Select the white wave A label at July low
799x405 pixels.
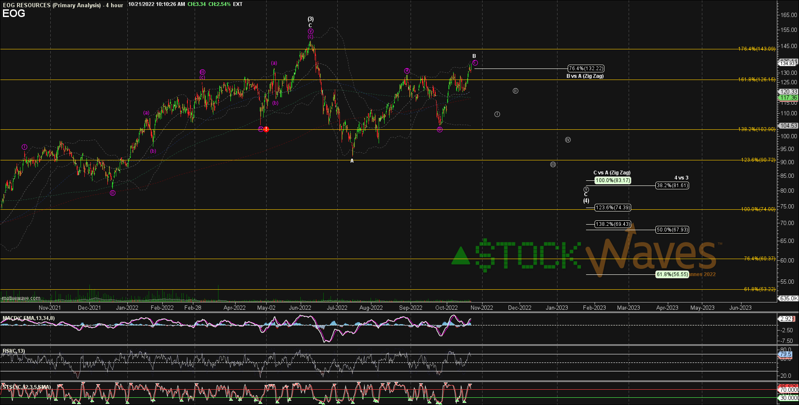(352, 161)
